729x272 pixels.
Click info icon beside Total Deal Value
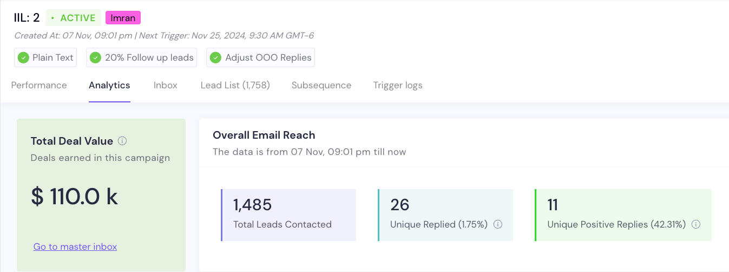click(122, 141)
